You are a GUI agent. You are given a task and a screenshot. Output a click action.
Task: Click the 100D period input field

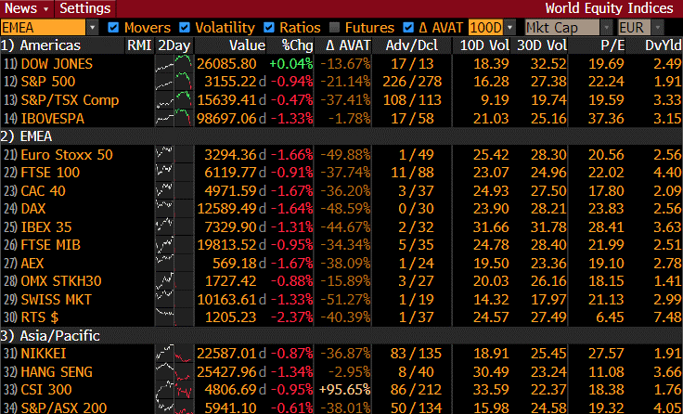(485, 28)
